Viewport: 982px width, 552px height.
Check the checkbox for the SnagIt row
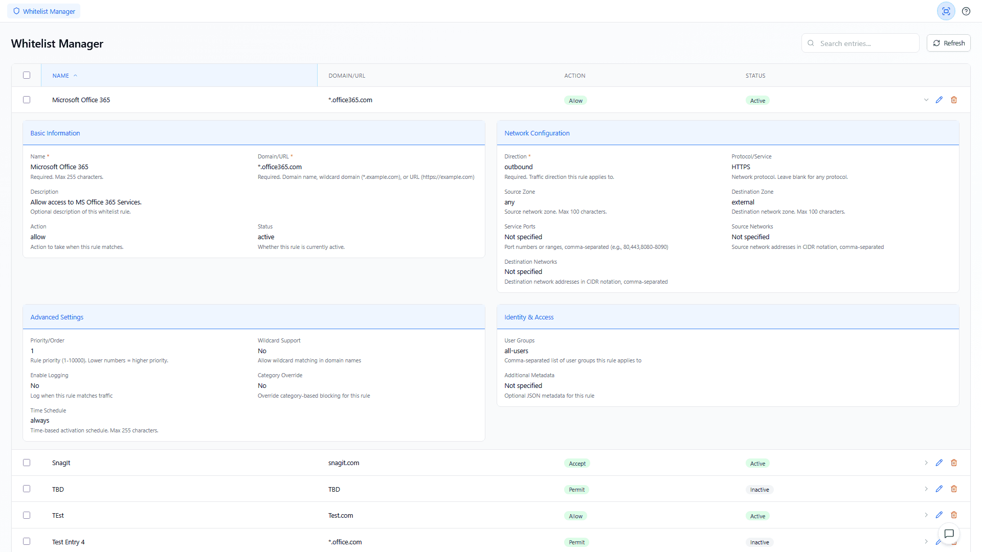click(x=27, y=463)
